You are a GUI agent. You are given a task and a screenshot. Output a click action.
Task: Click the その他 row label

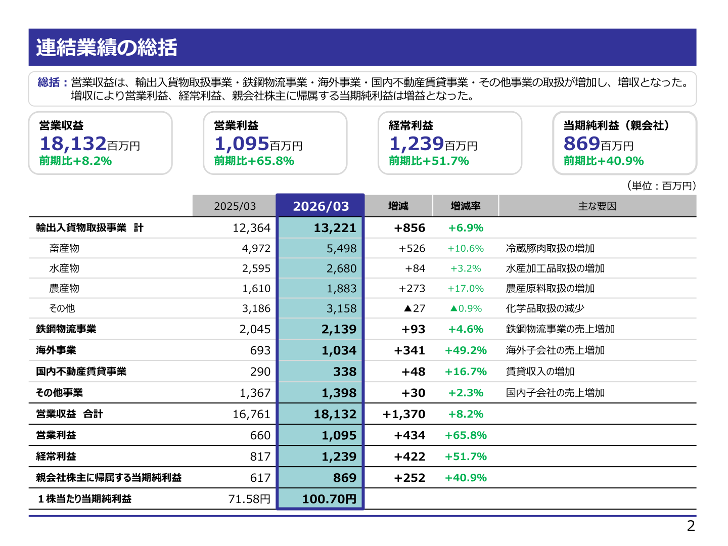[x=62, y=308]
